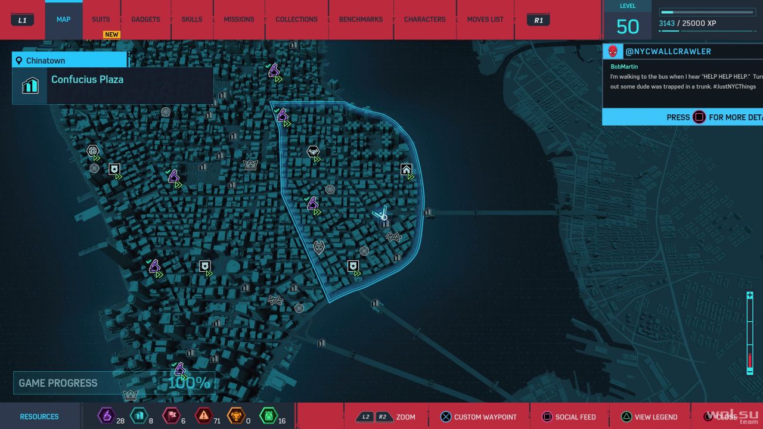Screen dimensions: 763x429
Task: Select the research station on Chinatown's northwest corner
Action: [281, 114]
